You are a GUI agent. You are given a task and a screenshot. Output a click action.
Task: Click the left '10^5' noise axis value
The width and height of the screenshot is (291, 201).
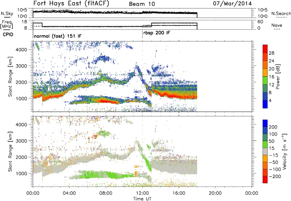point(22,10)
